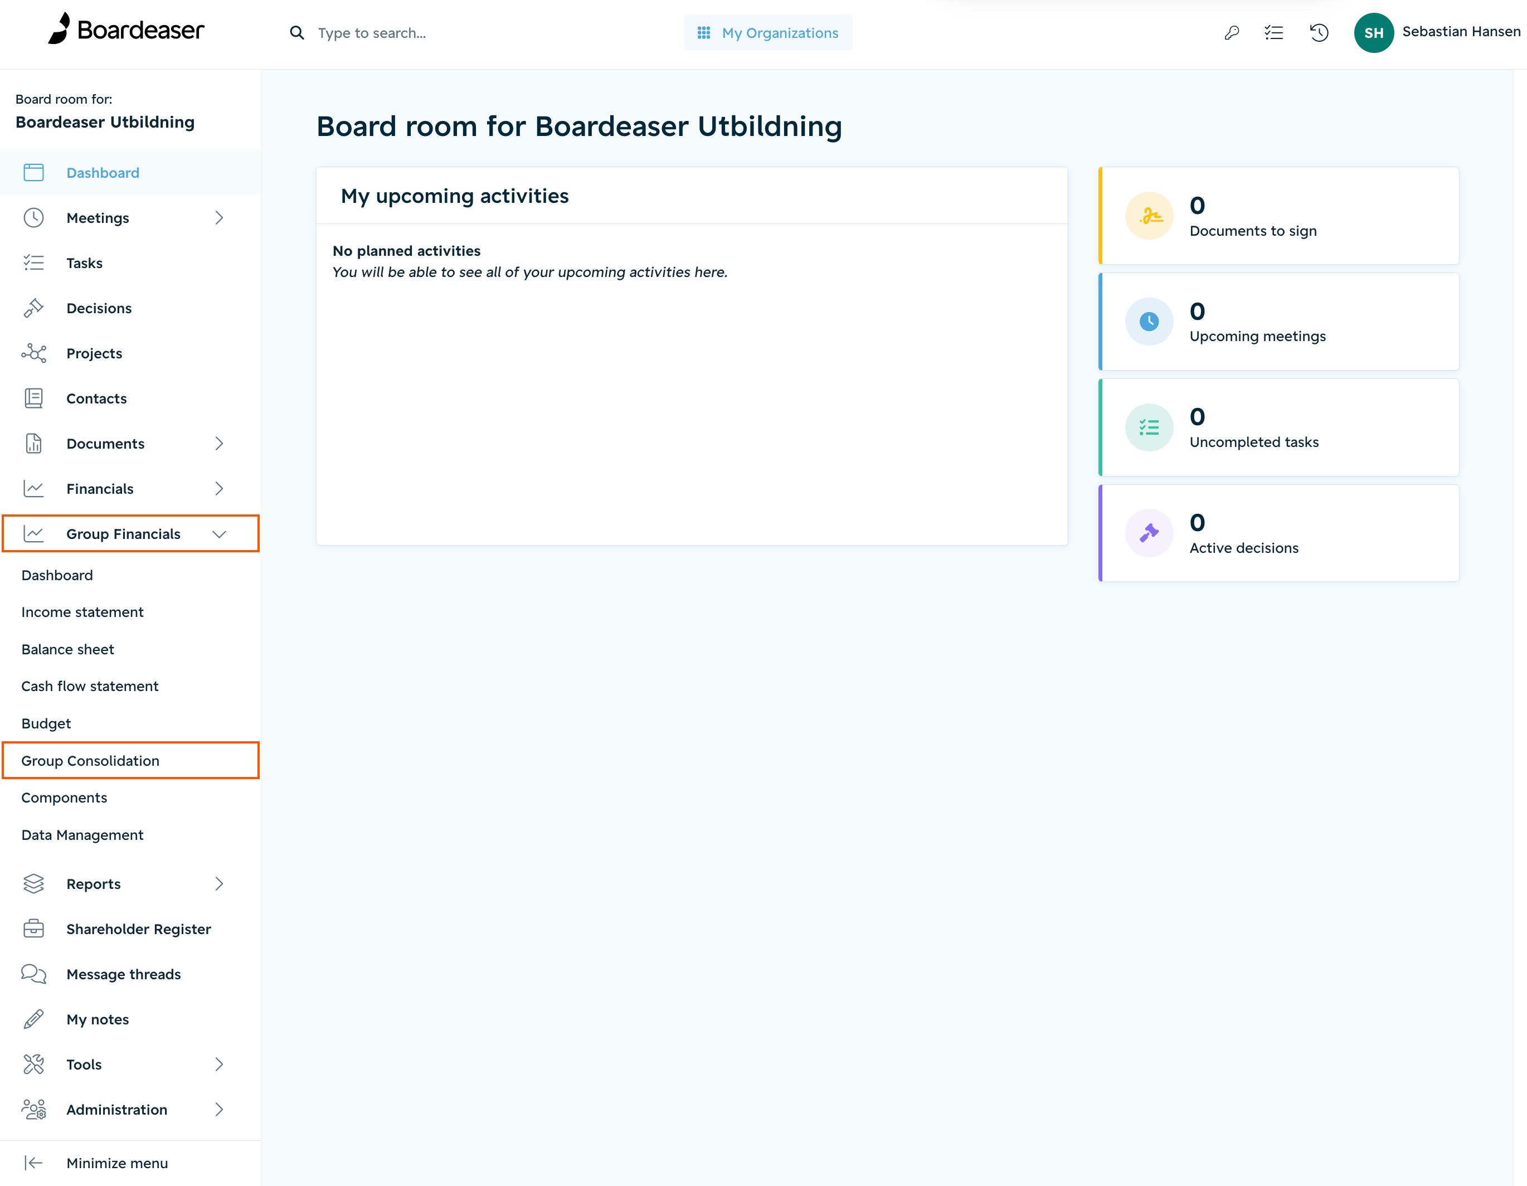1527x1186 pixels.
Task: Select the Documents file icon
Action: 33,443
